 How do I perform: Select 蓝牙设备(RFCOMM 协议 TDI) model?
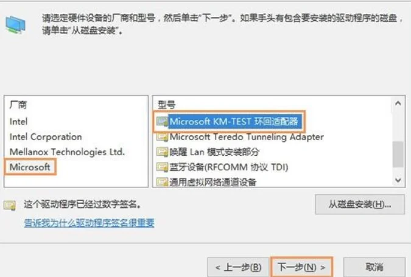pos(228,167)
